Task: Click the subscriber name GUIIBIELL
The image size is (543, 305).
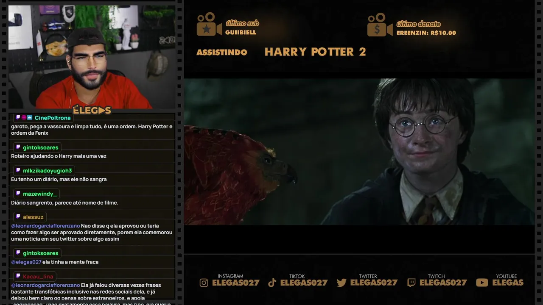Action: point(241,33)
